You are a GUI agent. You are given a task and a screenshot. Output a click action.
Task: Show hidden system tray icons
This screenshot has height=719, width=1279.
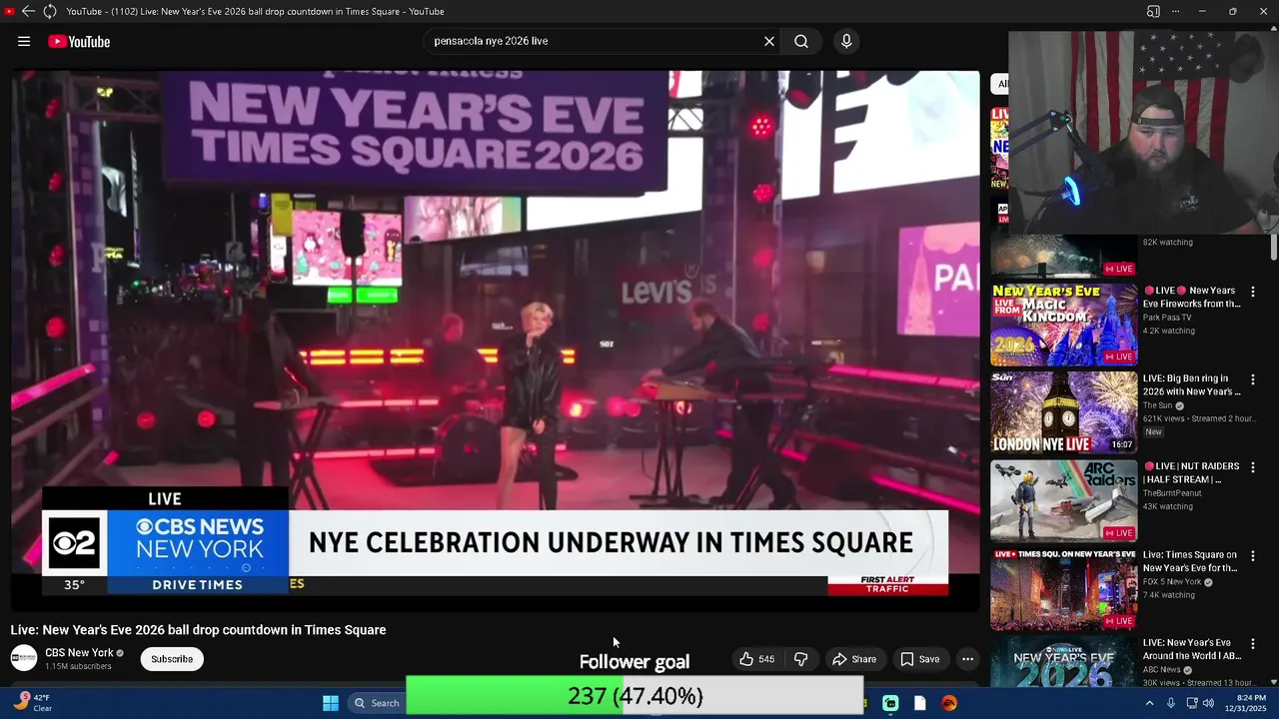1149,703
